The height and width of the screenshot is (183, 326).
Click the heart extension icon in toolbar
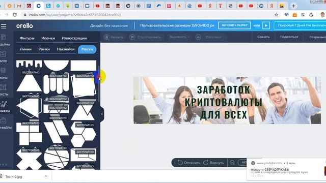(x=286, y=15)
